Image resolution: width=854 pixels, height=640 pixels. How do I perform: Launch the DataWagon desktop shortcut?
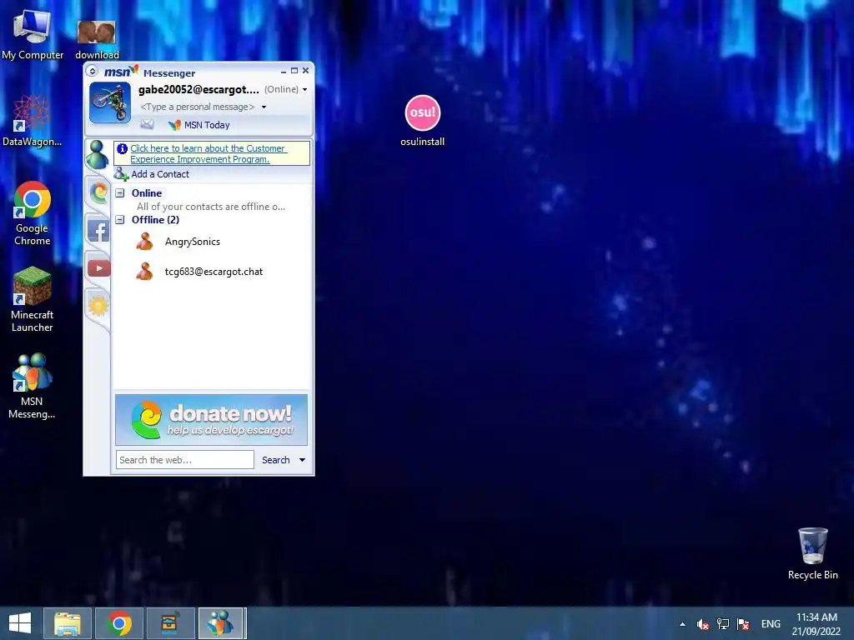click(x=33, y=121)
